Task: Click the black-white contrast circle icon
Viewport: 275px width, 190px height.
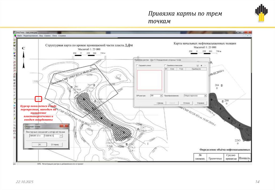Action: (x=15, y=56)
